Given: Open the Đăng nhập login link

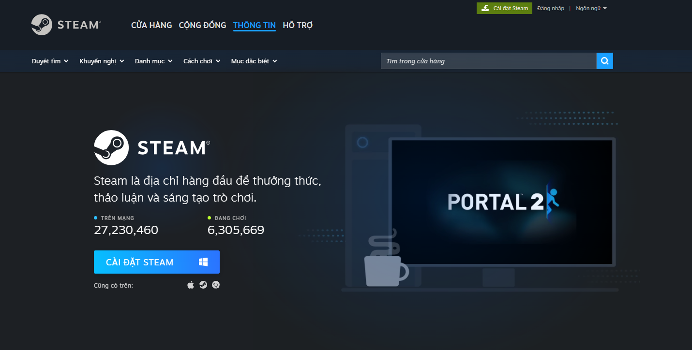Looking at the screenshot, I should [x=551, y=8].
